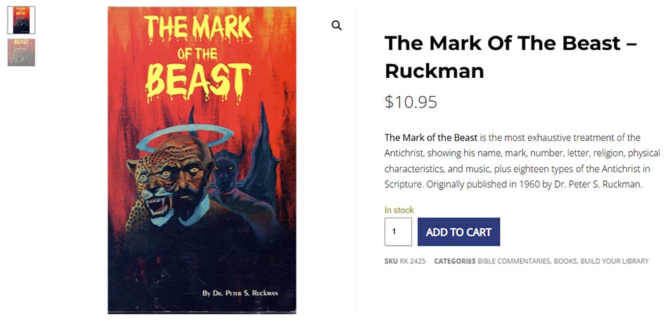Click the In stock status label
This screenshot has width=668, height=325.
[399, 210]
